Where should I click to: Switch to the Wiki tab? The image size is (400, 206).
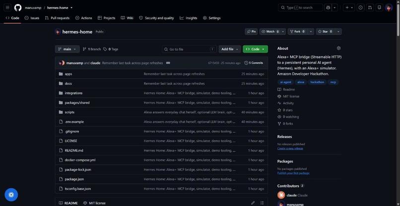[127, 18]
